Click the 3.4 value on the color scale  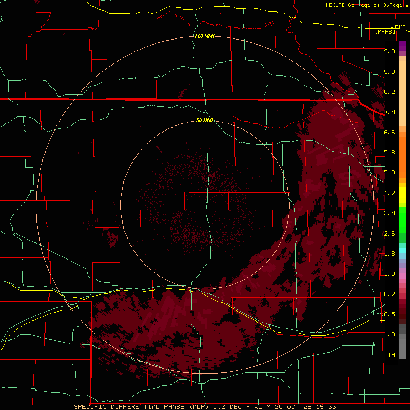(x=389, y=213)
